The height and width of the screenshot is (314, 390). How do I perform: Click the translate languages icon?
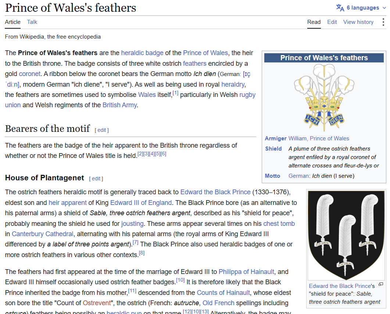[x=340, y=8]
